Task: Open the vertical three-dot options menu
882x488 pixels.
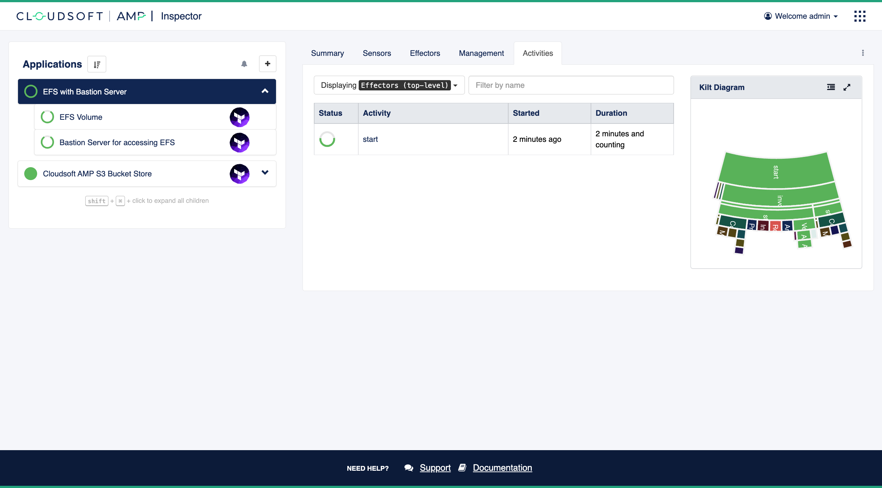Action: click(863, 53)
